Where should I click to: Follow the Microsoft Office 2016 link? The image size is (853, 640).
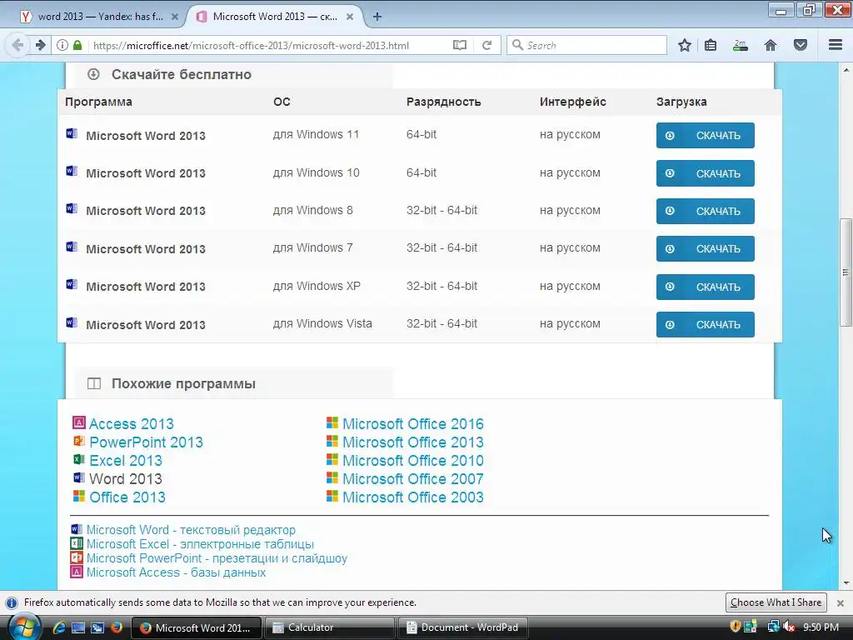[413, 423]
